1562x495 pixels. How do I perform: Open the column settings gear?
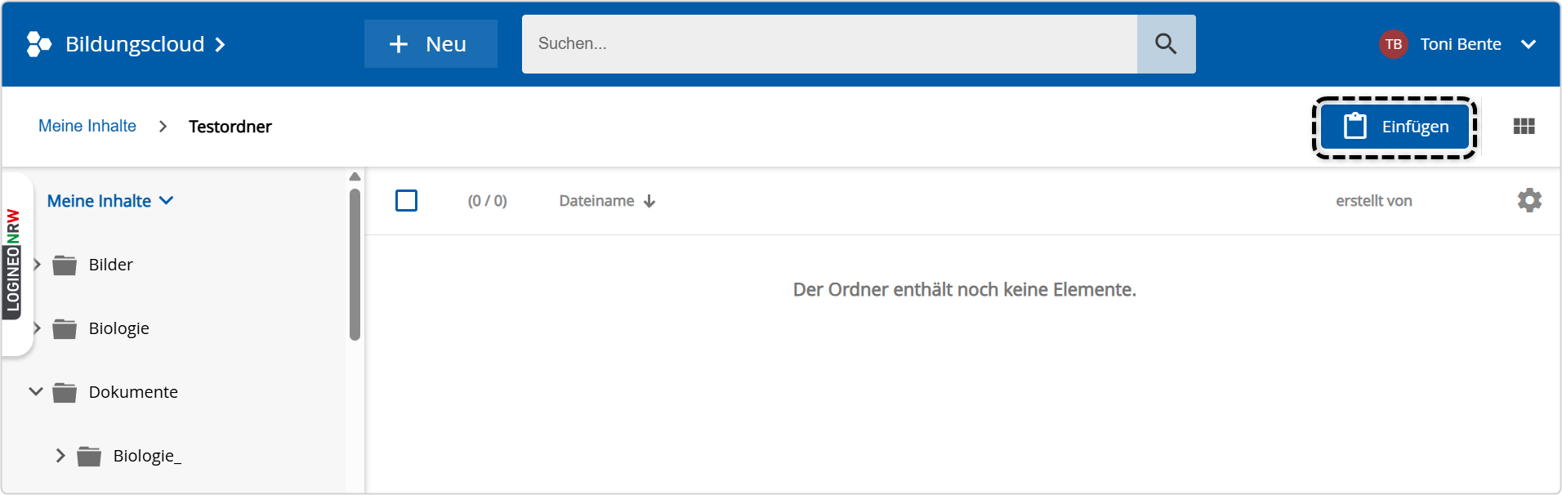[x=1529, y=200]
